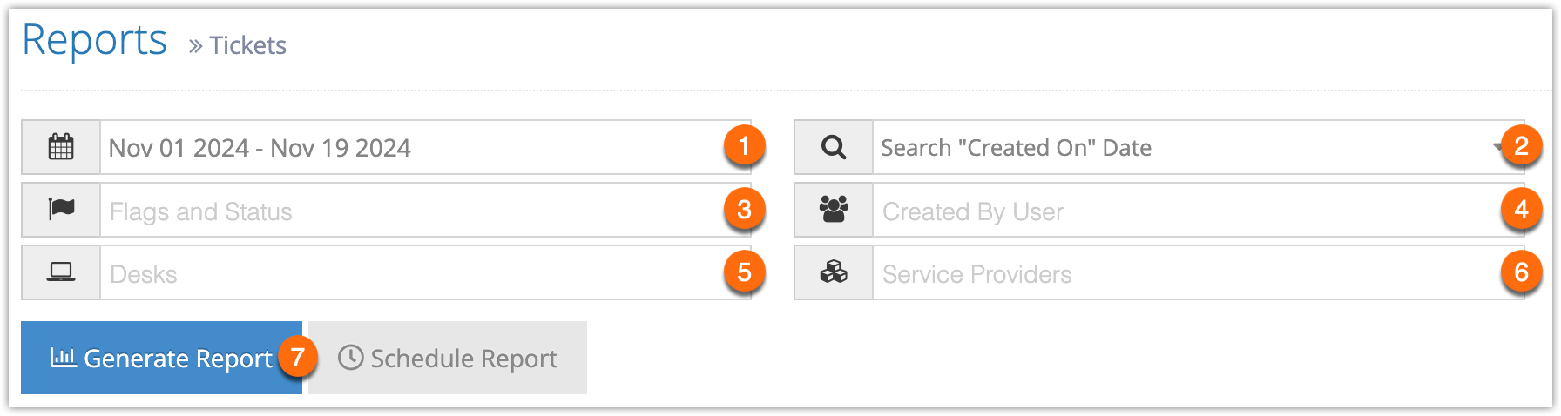Click the magnifying glass search icon
The height and width of the screenshot is (416, 1561).
pos(834,147)
